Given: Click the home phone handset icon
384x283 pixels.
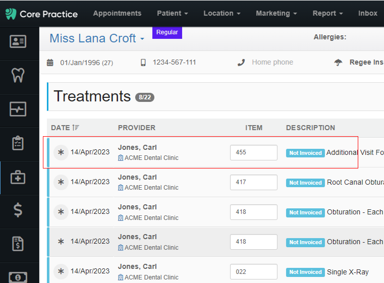Looking at the screenshot, I should (241, 63).
